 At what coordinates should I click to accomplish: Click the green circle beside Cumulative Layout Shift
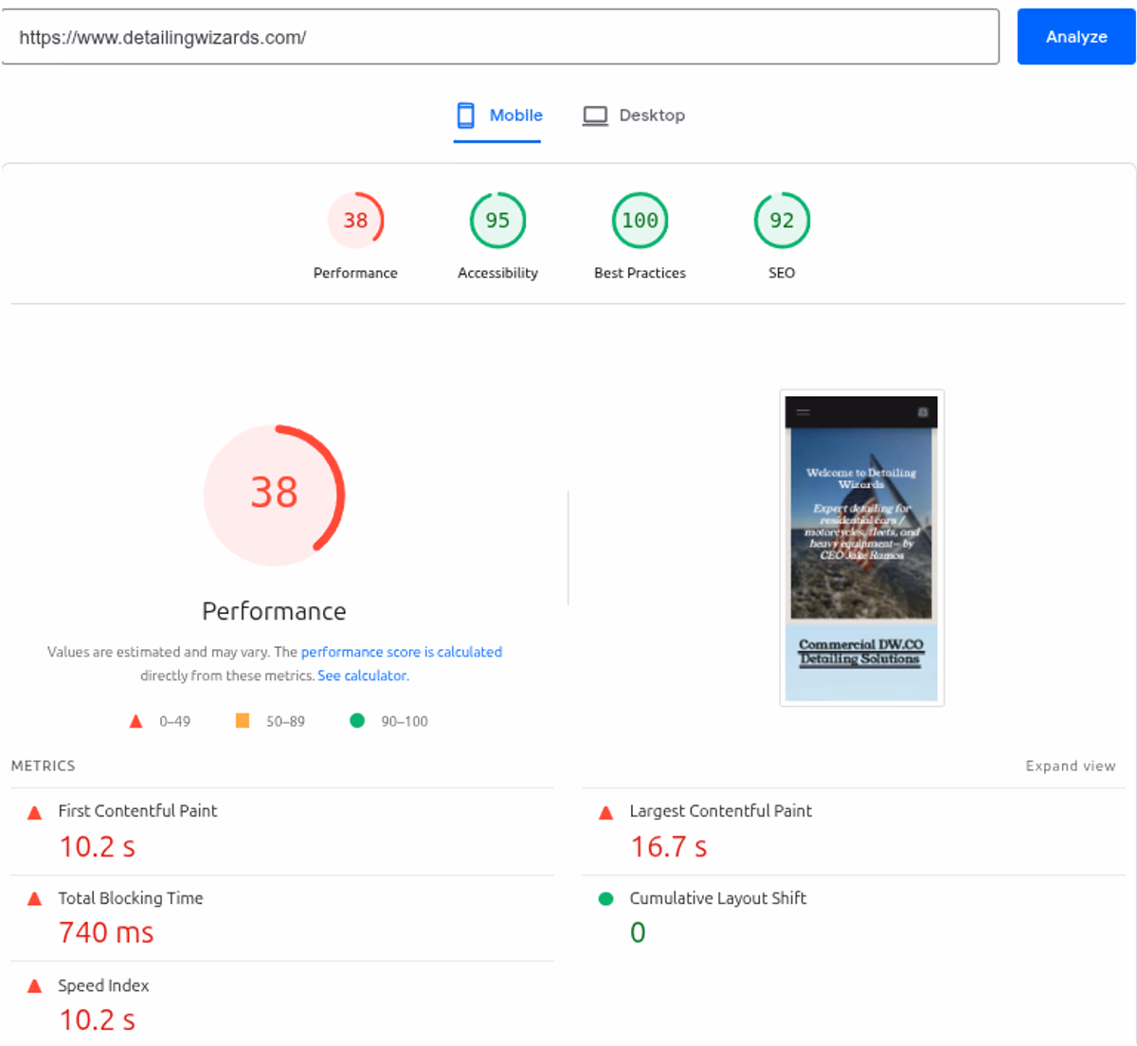[606, 899]
